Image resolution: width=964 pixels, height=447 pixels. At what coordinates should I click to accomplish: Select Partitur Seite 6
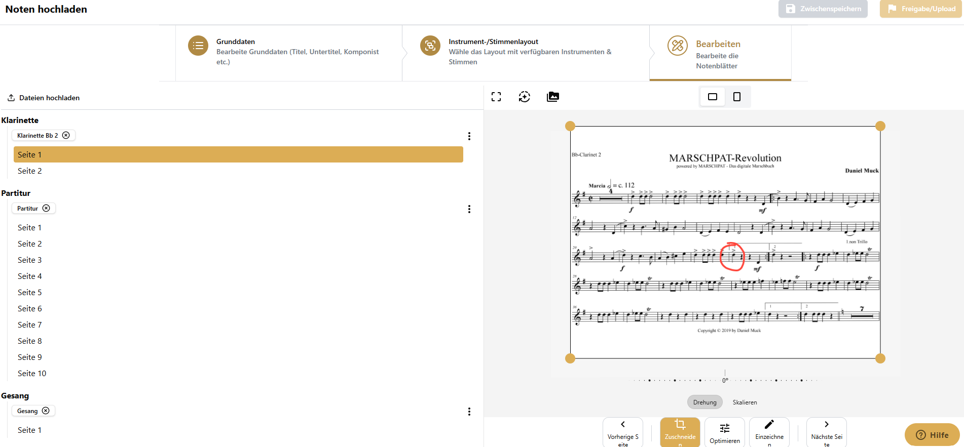coord(238,308)
